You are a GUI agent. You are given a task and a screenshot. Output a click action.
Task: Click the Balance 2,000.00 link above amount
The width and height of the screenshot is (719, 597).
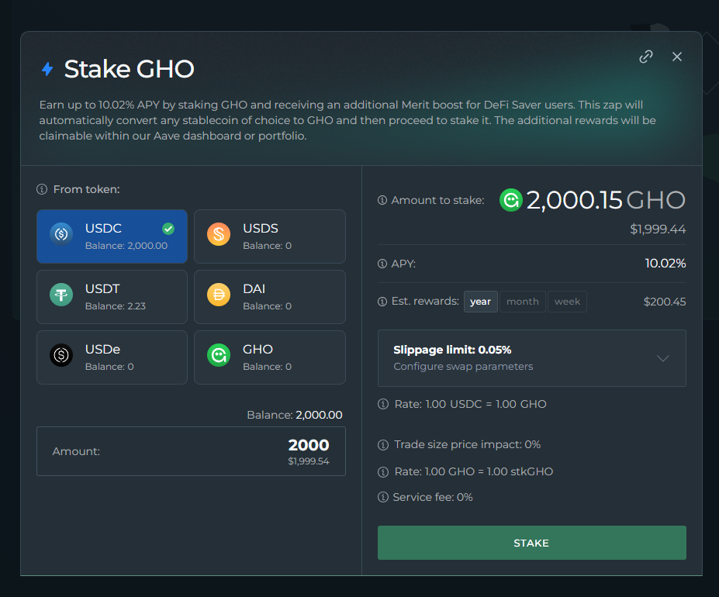318,415
